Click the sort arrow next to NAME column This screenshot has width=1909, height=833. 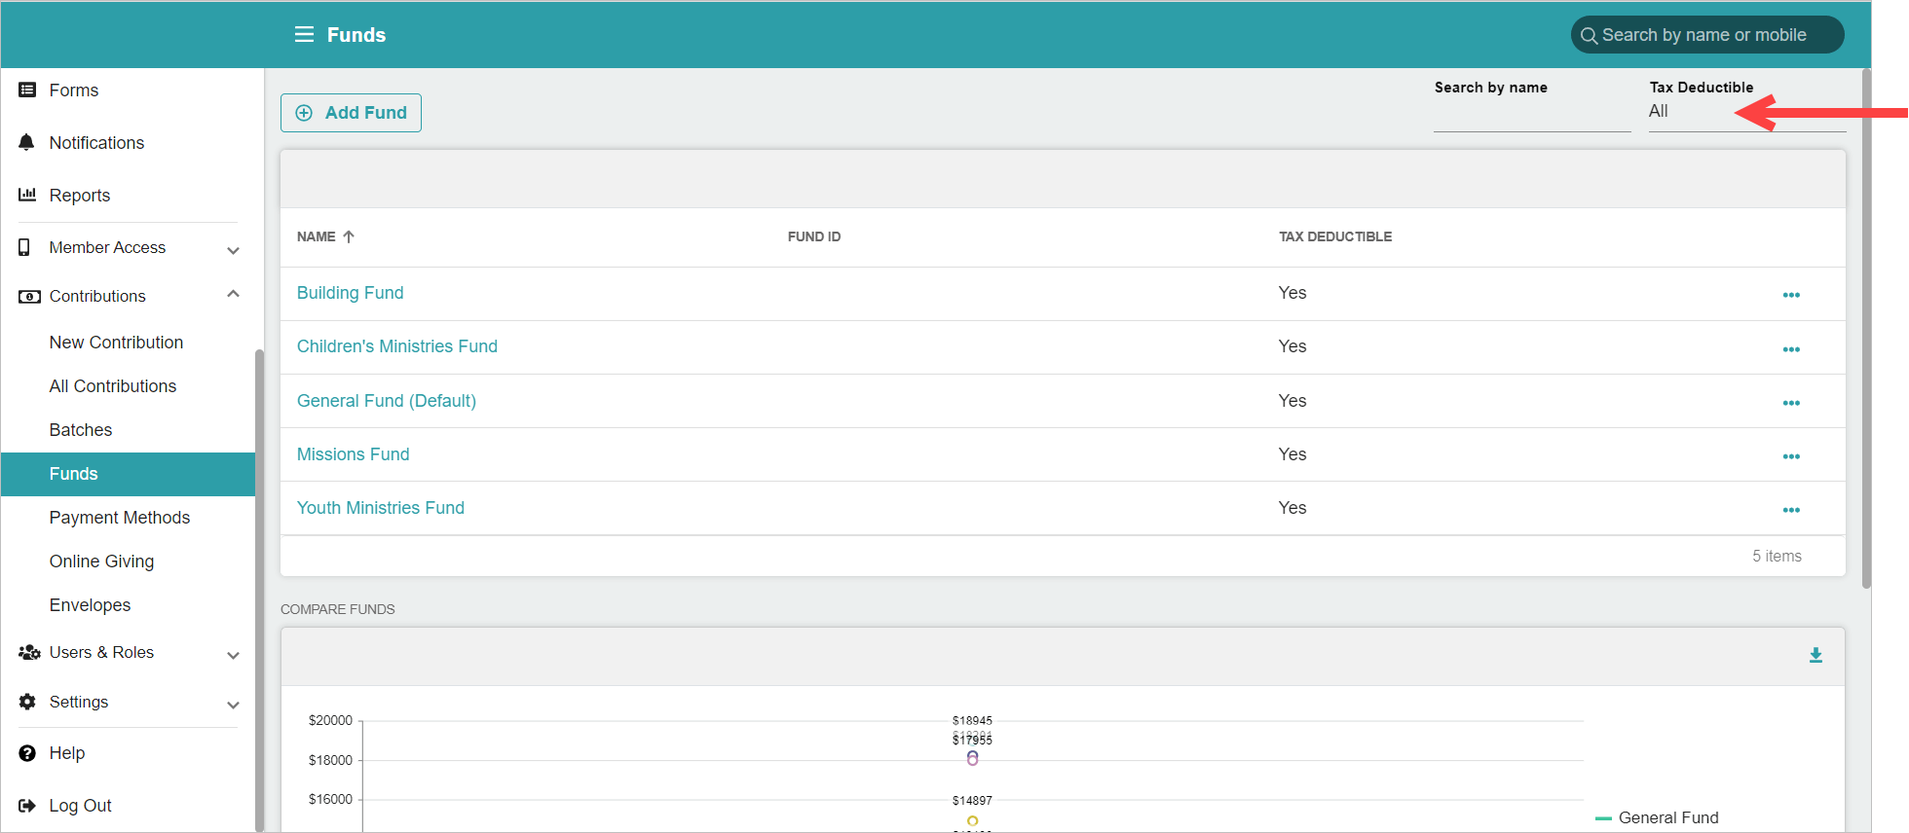pyautogui.click(x=349, y=236)
